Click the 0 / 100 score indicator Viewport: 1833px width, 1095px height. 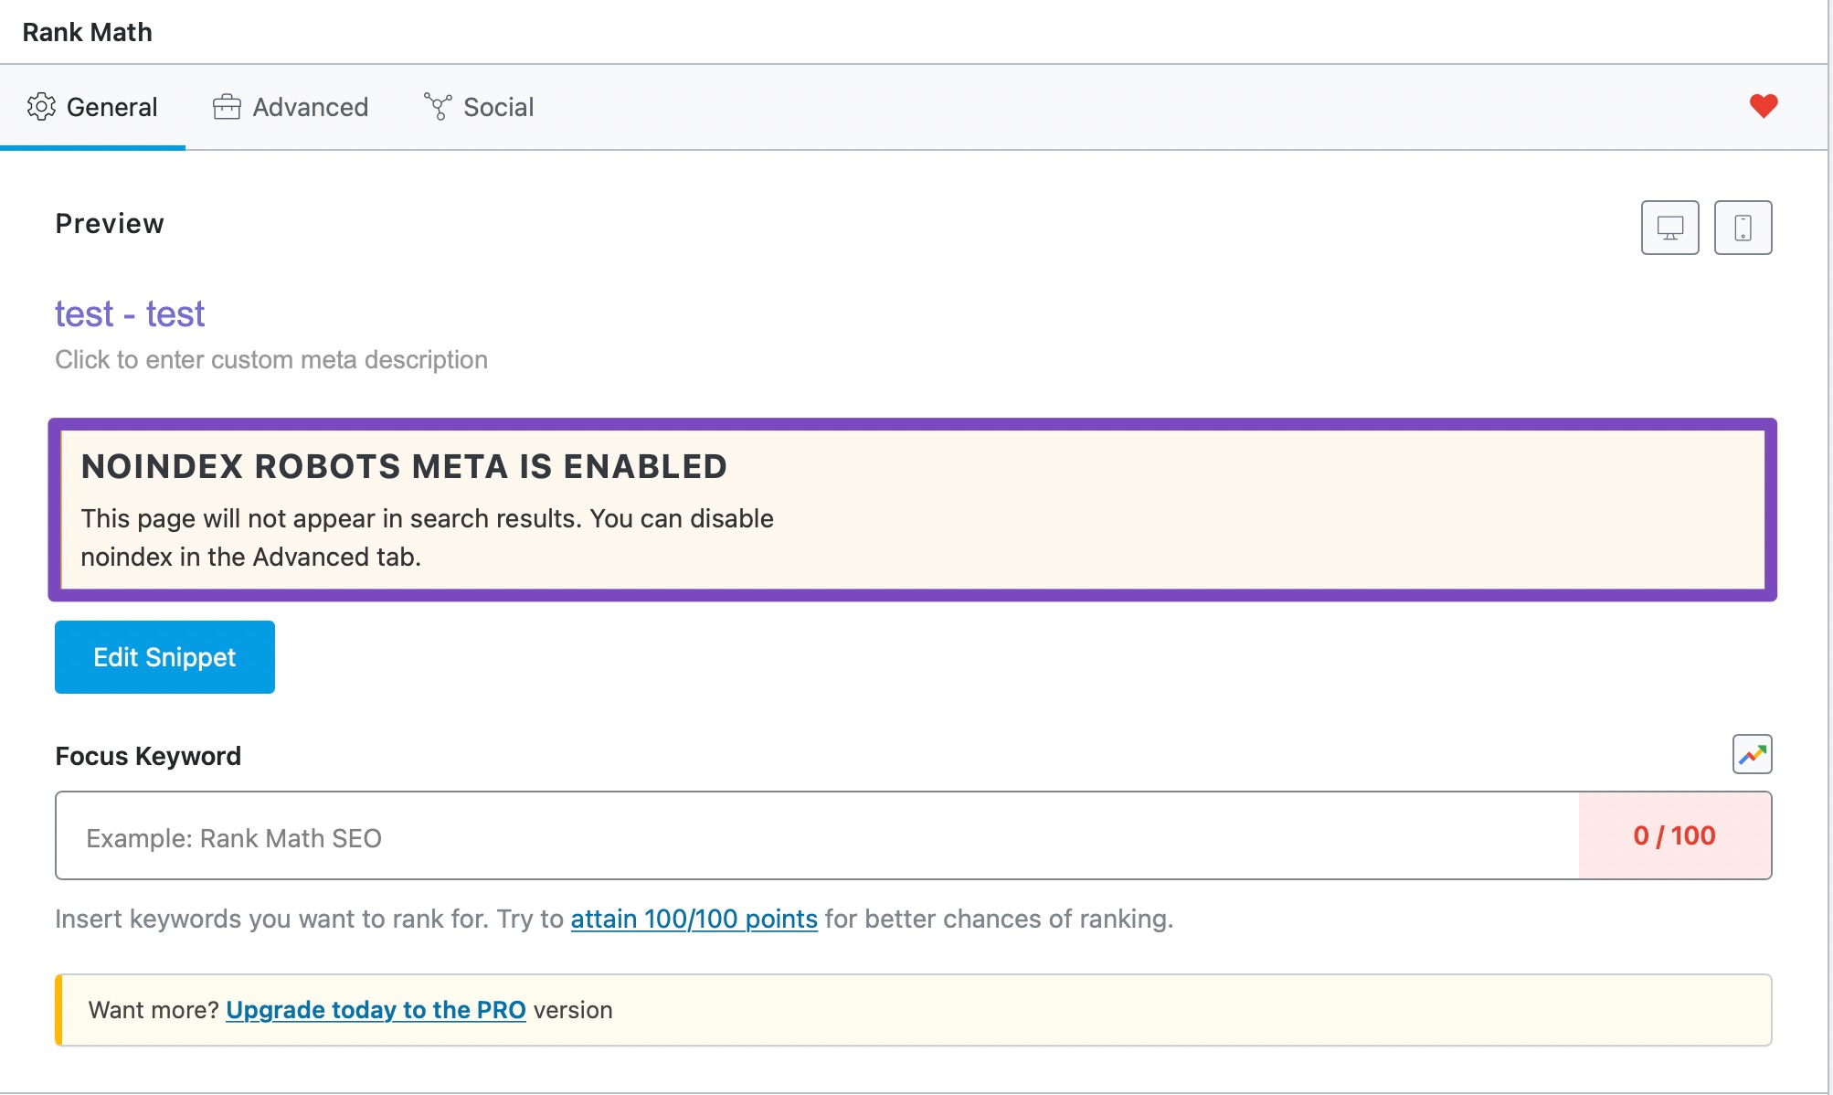[1674, 835]
